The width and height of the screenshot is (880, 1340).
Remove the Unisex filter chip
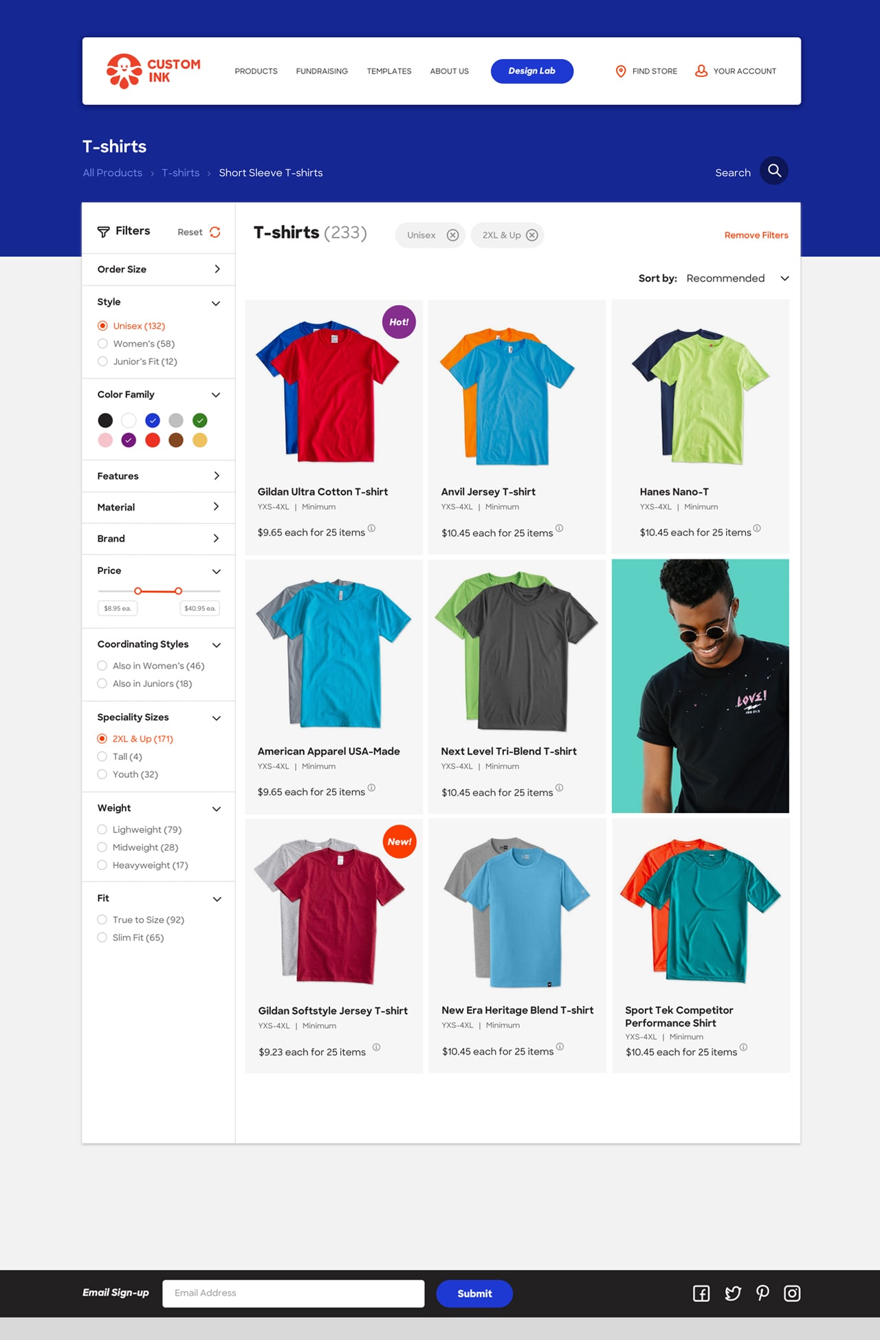pyautogui.click(x=452, y=235)
